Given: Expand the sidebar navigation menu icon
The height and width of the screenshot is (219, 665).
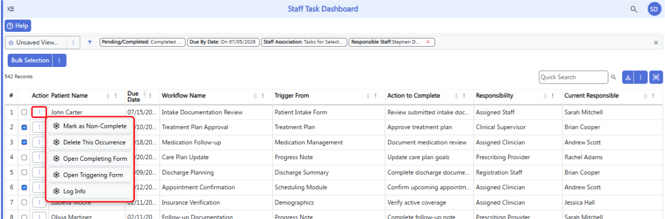Looking at the screenshot, I should coord(10,9).
